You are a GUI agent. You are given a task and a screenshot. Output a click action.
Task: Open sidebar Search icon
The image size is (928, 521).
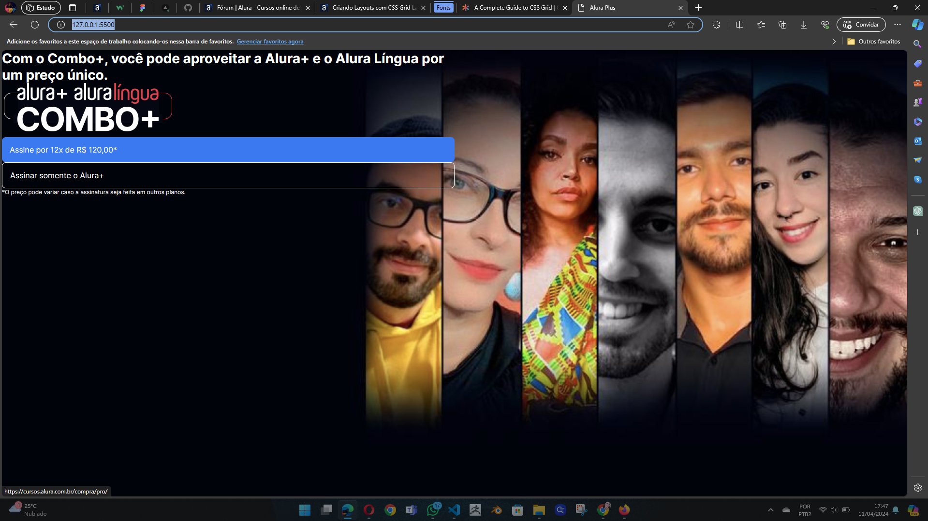(917, 44)
